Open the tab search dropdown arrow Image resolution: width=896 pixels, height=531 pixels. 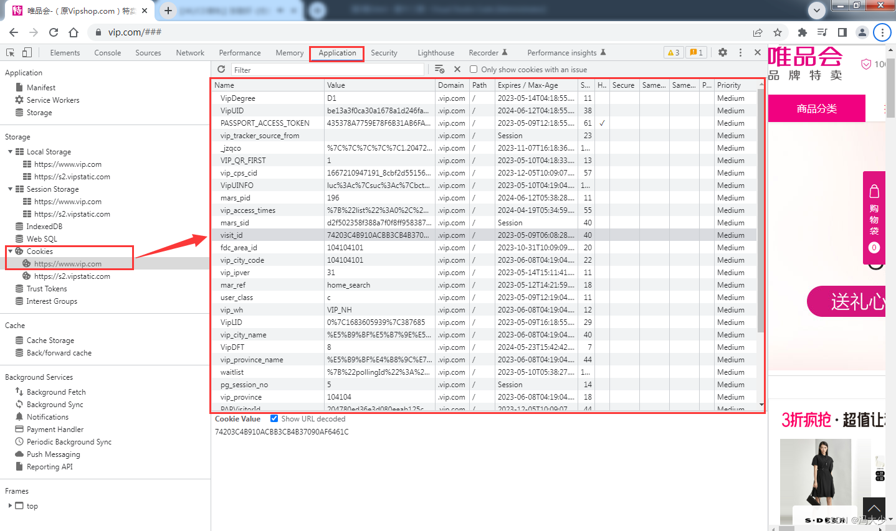pyautogui.click(x=817, y=11)
